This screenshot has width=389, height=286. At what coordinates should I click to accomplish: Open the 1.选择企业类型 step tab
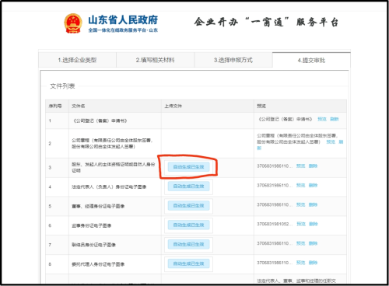click(x=77, y=60)
